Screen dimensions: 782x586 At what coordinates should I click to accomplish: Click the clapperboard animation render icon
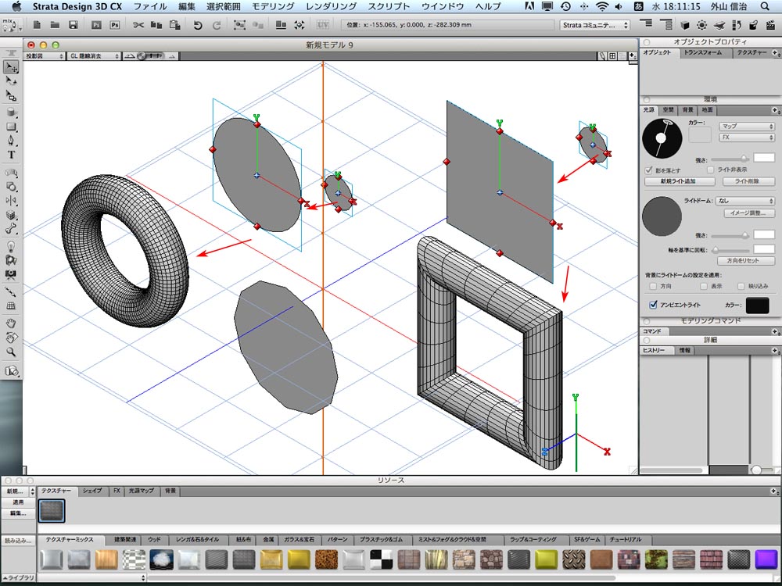pyautogui.click(x=772, y=24)
